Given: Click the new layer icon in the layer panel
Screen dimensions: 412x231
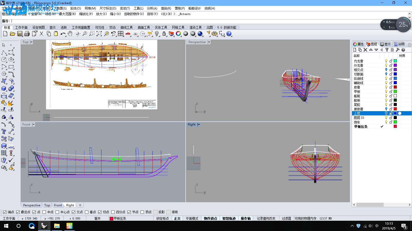Looking at the screenshot, I should [355, 50].
